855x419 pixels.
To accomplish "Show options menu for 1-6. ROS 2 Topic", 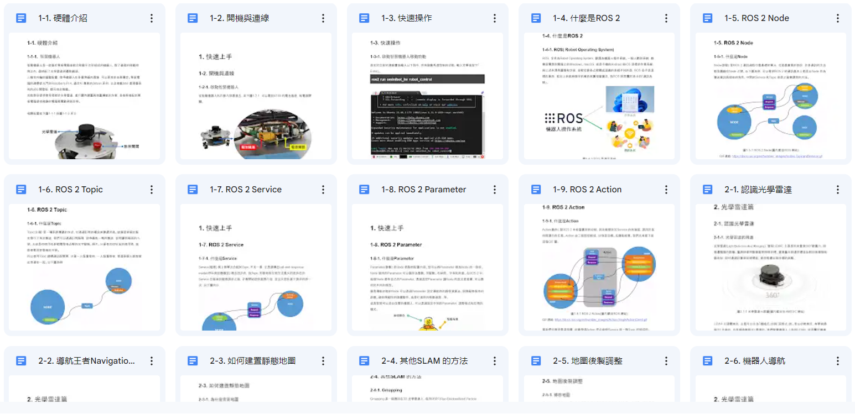I will tap(152, 190).
